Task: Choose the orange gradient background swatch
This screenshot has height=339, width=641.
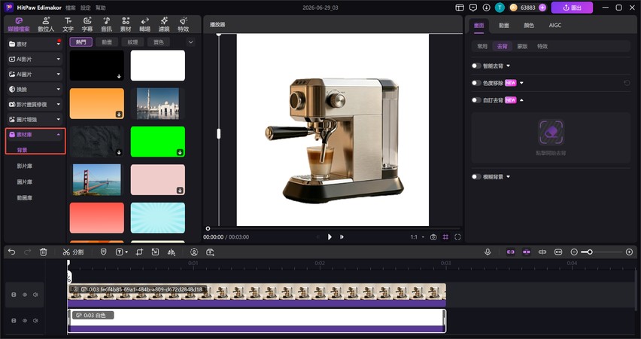Action: click(x=97, y=104)
